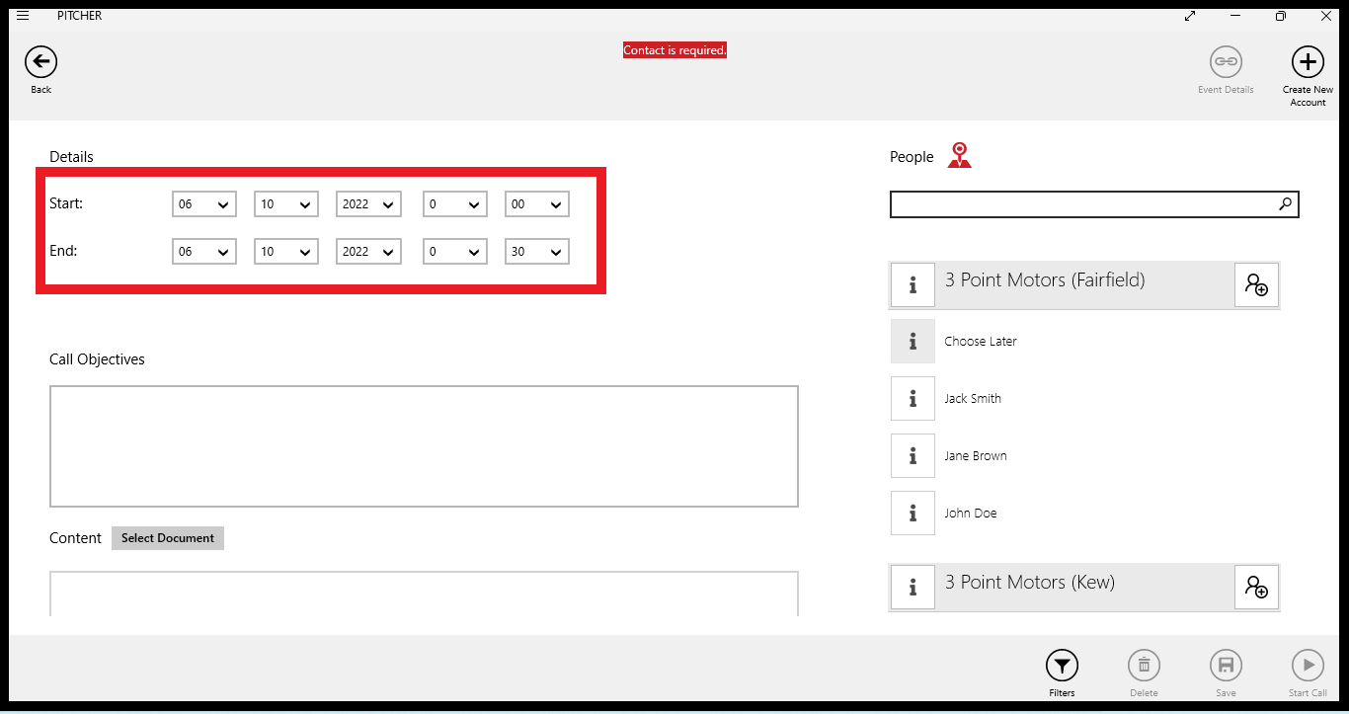1349x714 pixels.
Task: Add person to 3 Point Motors (Kew)
Action: click(1256, 588)
